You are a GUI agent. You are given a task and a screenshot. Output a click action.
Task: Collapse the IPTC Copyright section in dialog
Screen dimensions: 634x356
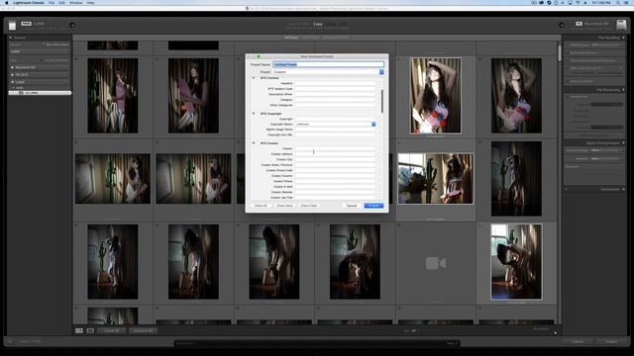point(254,114)
